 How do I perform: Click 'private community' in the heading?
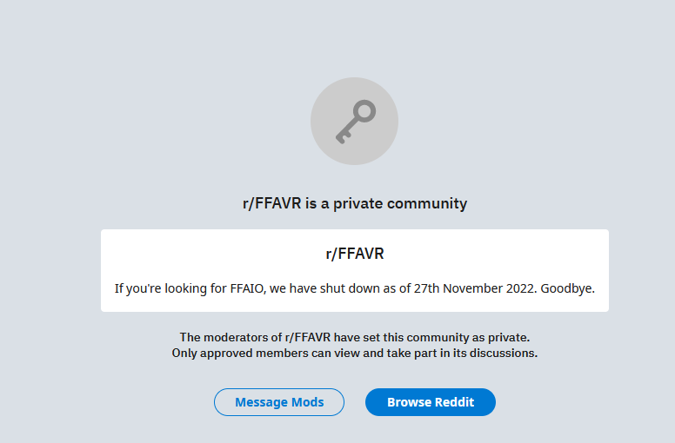click(x=400, y=203)
